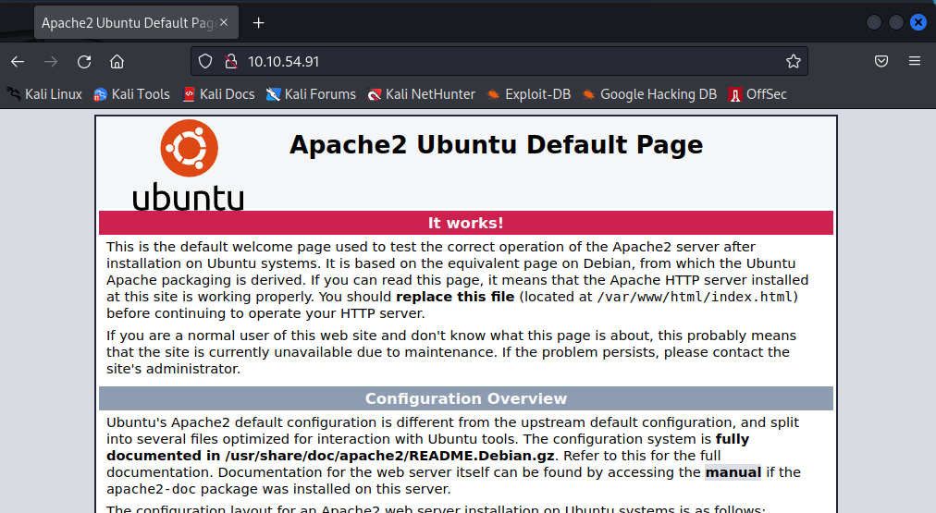Click the forward navigation arrow
The image size is (936, 513).
pyautogui.click(x=51, y=61)
